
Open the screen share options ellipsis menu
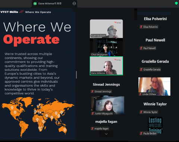(74, 3)
